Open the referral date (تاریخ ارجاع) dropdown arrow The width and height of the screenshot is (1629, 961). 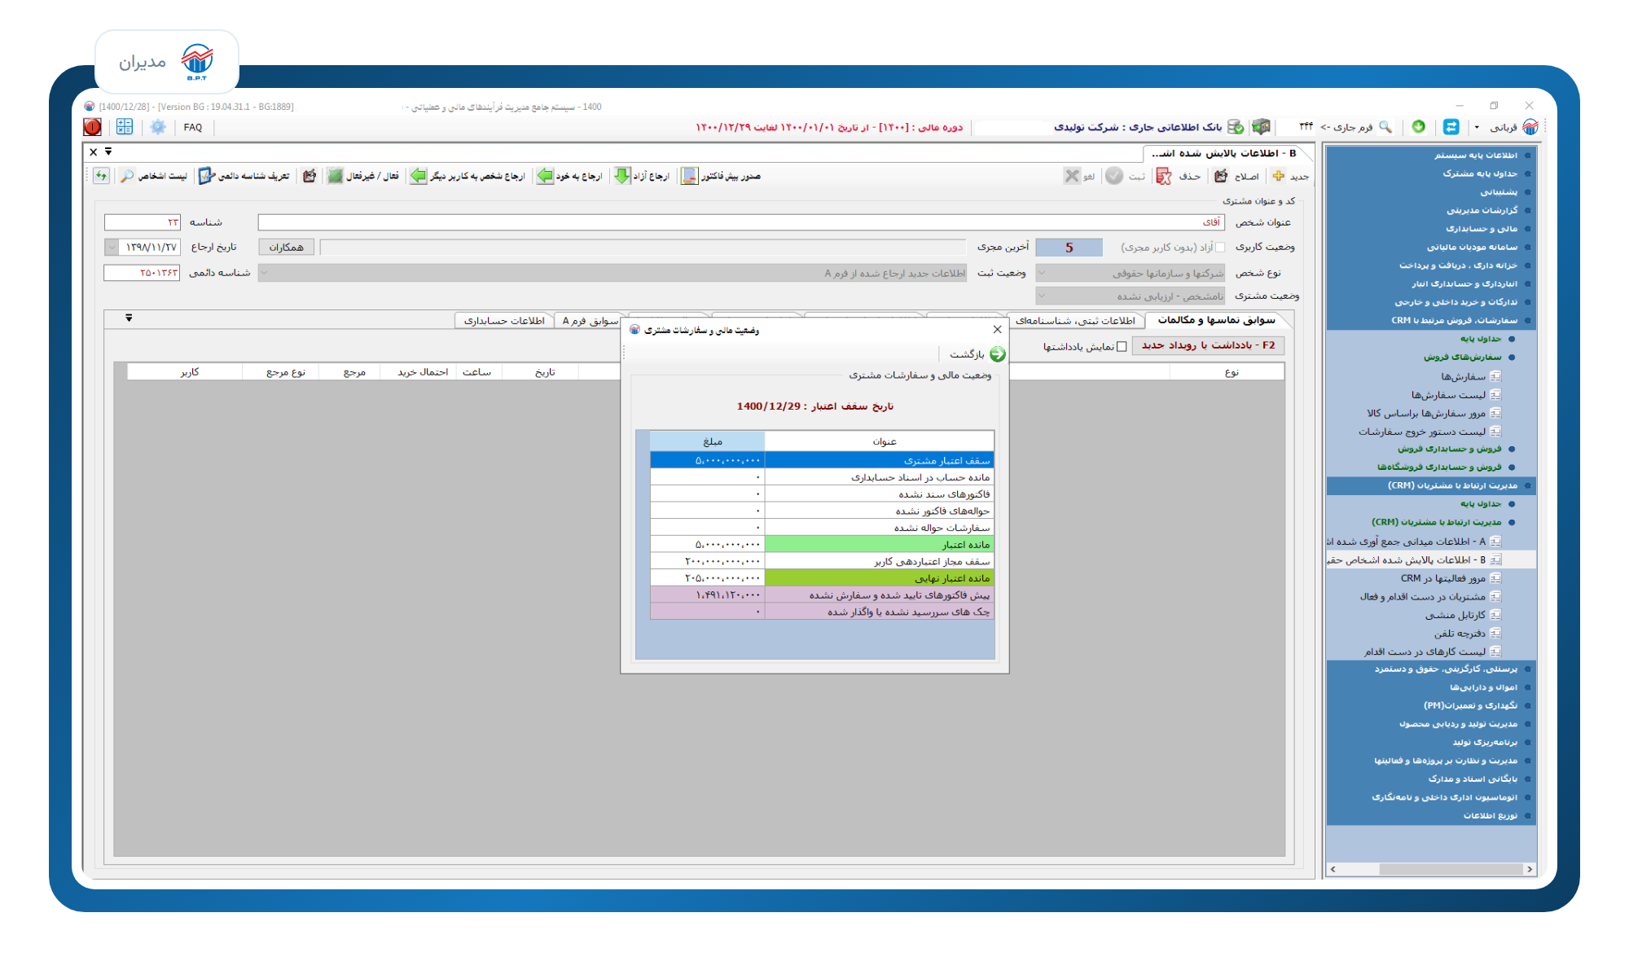[112, 247]
